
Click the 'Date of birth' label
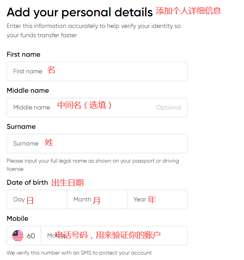pyautogui.click(x=27, y=182)
